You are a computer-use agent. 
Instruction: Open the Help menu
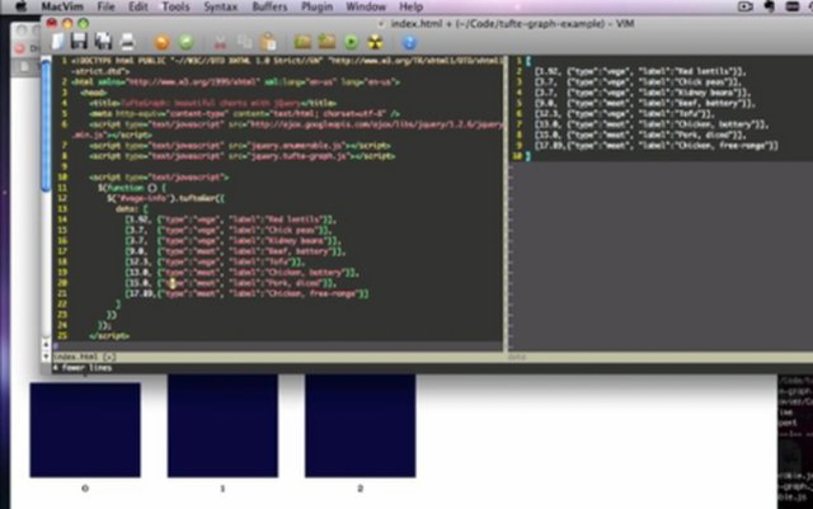tap(411, 6)
